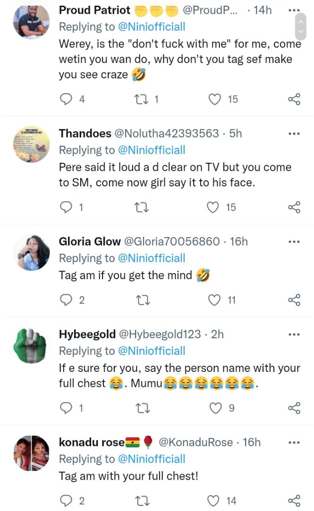Open the Thandoes profile name
This screenshot has width=314, height=511.
pyautogui.click(x=85, y=134)
